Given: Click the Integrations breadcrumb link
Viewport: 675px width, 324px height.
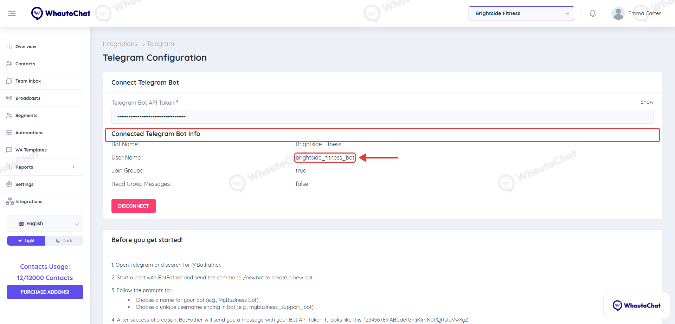Looking at the screenshot, I should tap(120, 44).
